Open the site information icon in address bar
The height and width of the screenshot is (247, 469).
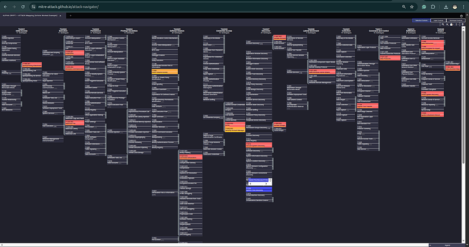(33, 6)
